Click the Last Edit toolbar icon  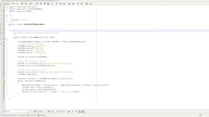click(22, 4)
